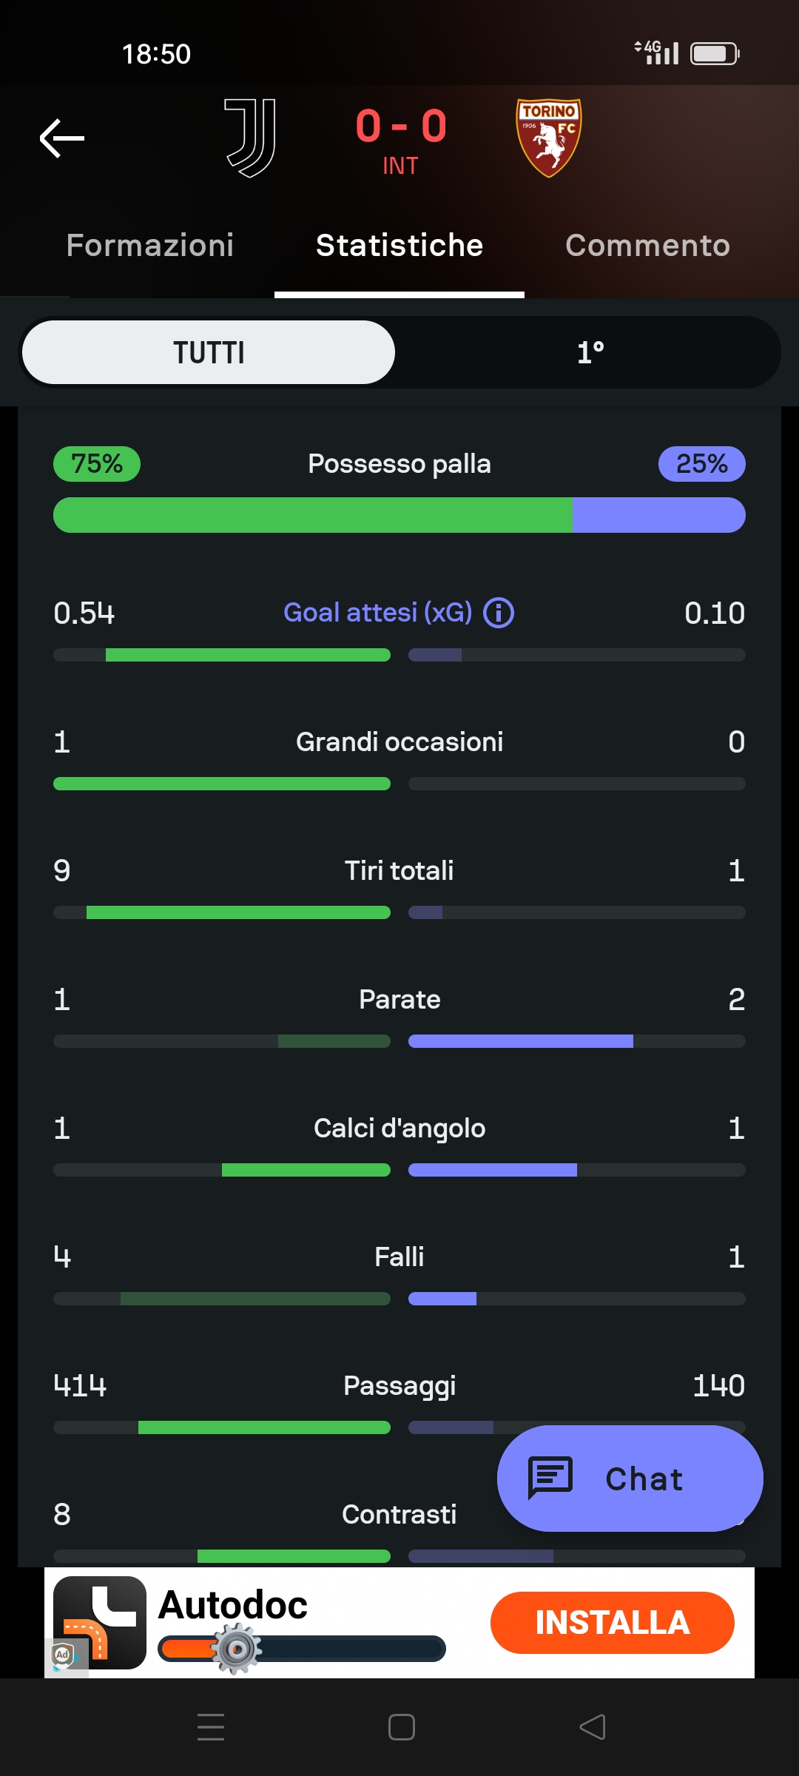The height and width of the screenshot is (1776, 799).
Task: Open the Goal attesi (xG) link
Action: point(377,613)
